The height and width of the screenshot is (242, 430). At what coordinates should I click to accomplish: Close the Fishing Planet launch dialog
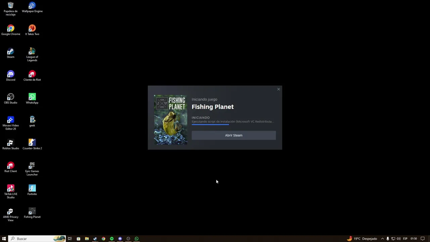point(278,89)
